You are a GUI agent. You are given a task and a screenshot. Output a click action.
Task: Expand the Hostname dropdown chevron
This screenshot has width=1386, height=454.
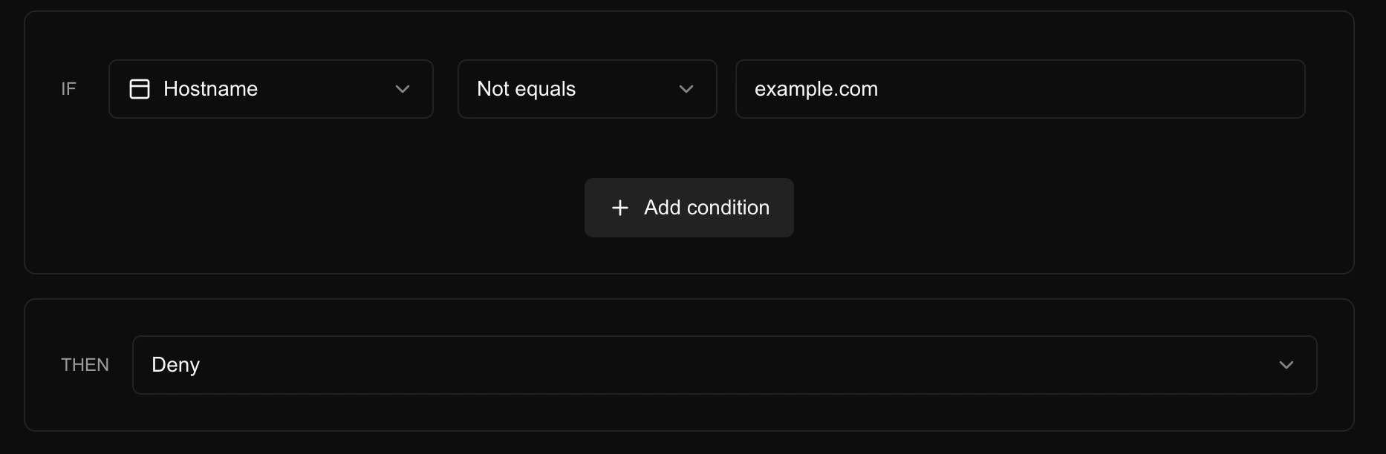(403, 89)
